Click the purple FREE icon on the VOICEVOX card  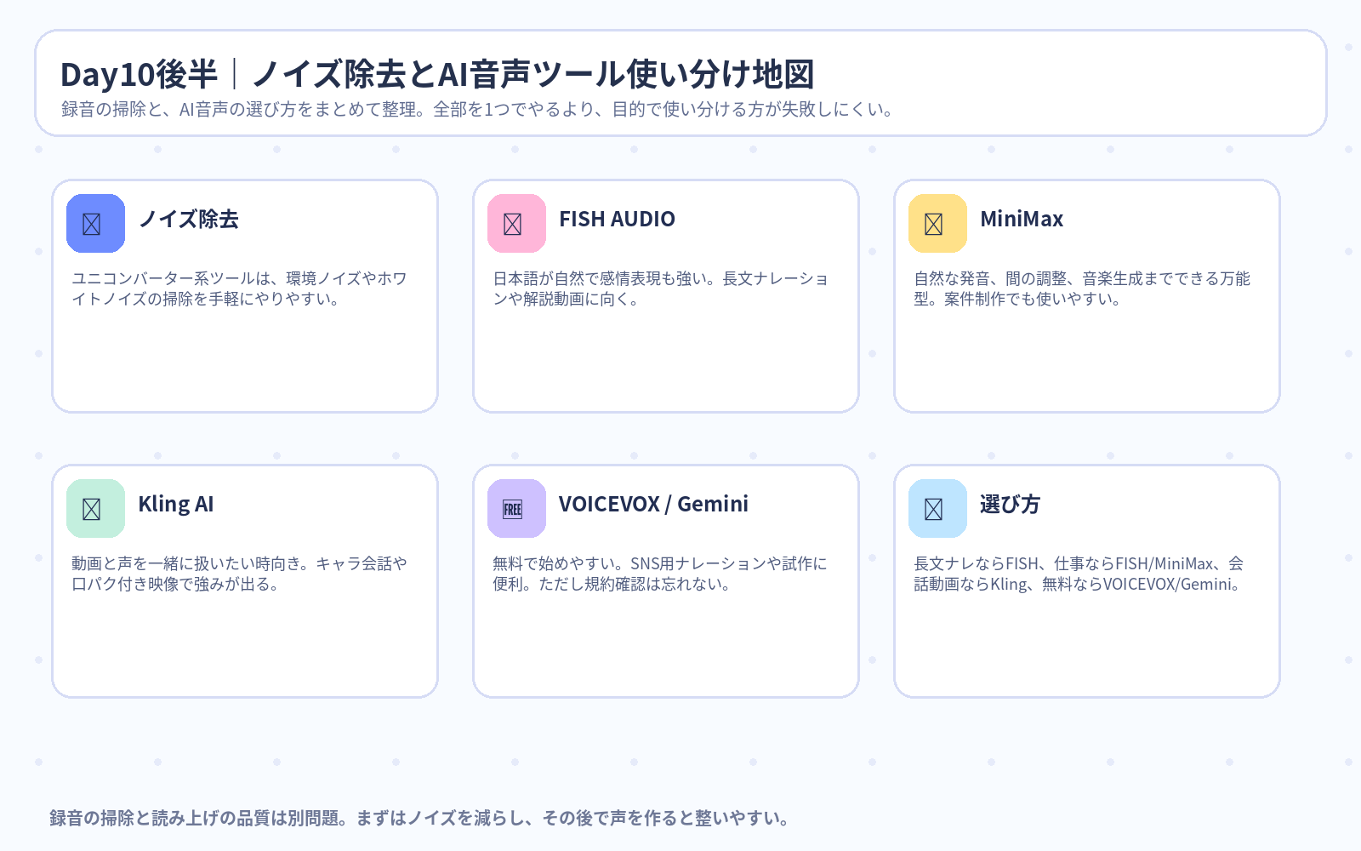click(516, 508)
